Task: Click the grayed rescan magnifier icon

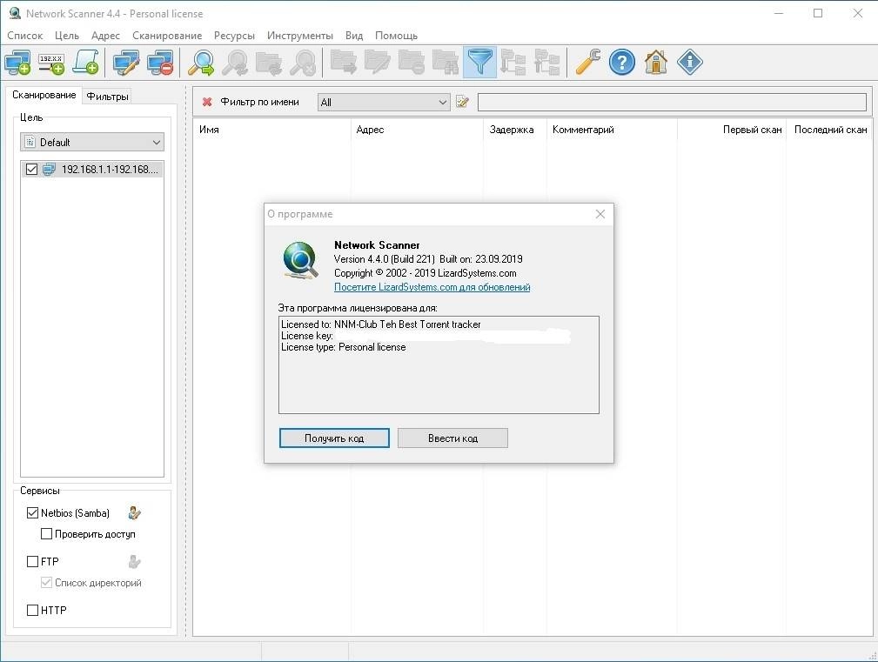Action: [x=235, y=62]
